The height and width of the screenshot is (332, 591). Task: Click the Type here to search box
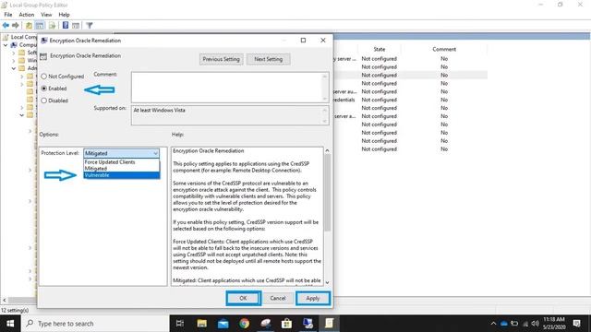[95, 324]
